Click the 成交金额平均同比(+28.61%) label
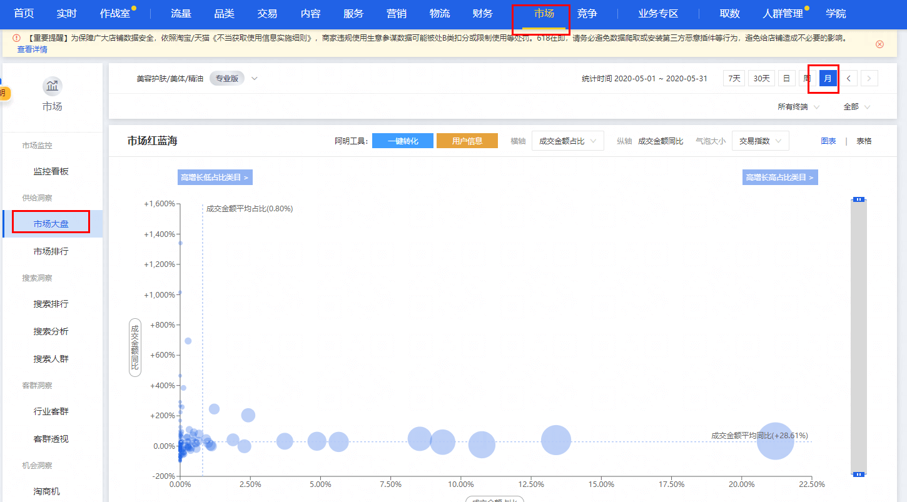907x502 pixels. pyautogui.click(x=759, y=435)
